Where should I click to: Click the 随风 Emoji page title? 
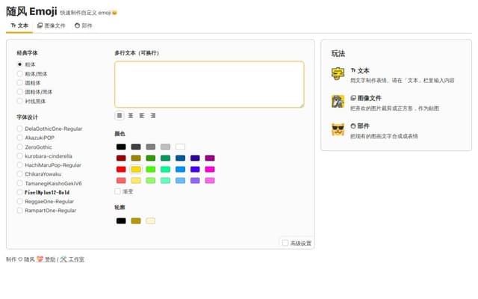click(31, 12)
